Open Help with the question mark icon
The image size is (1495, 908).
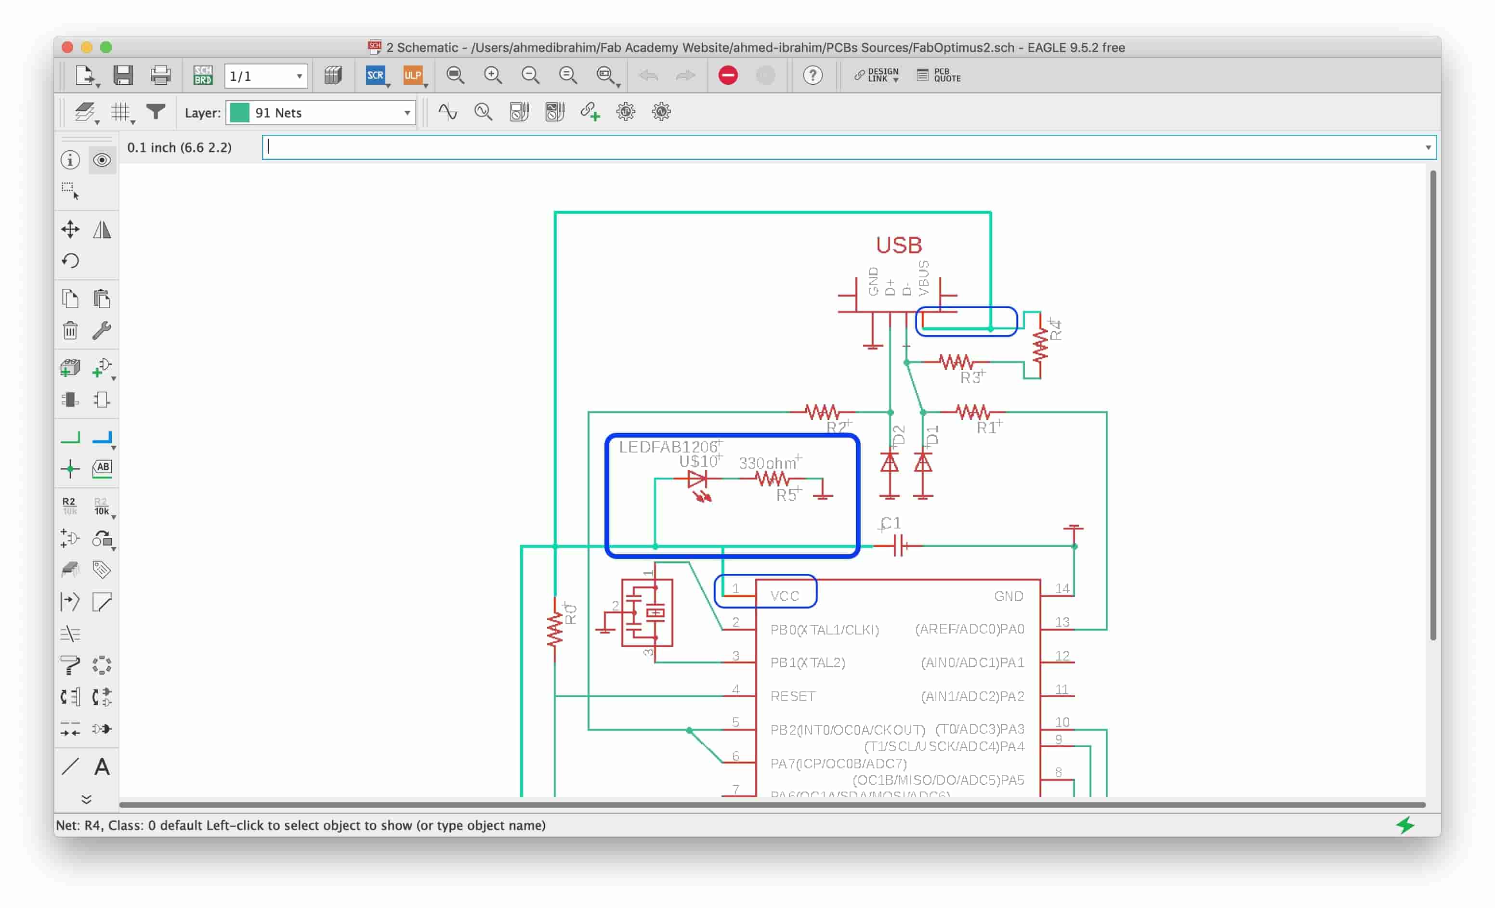(x=813, y=75)
